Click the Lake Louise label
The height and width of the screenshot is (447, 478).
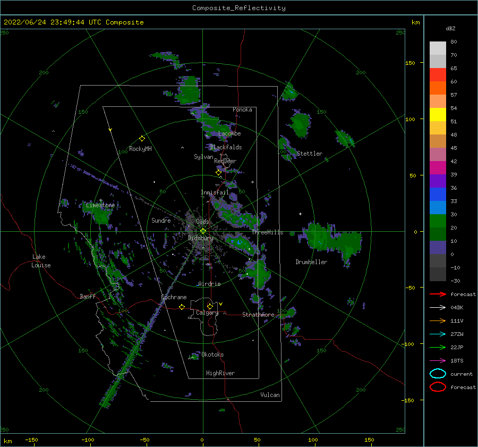(41, 261)
